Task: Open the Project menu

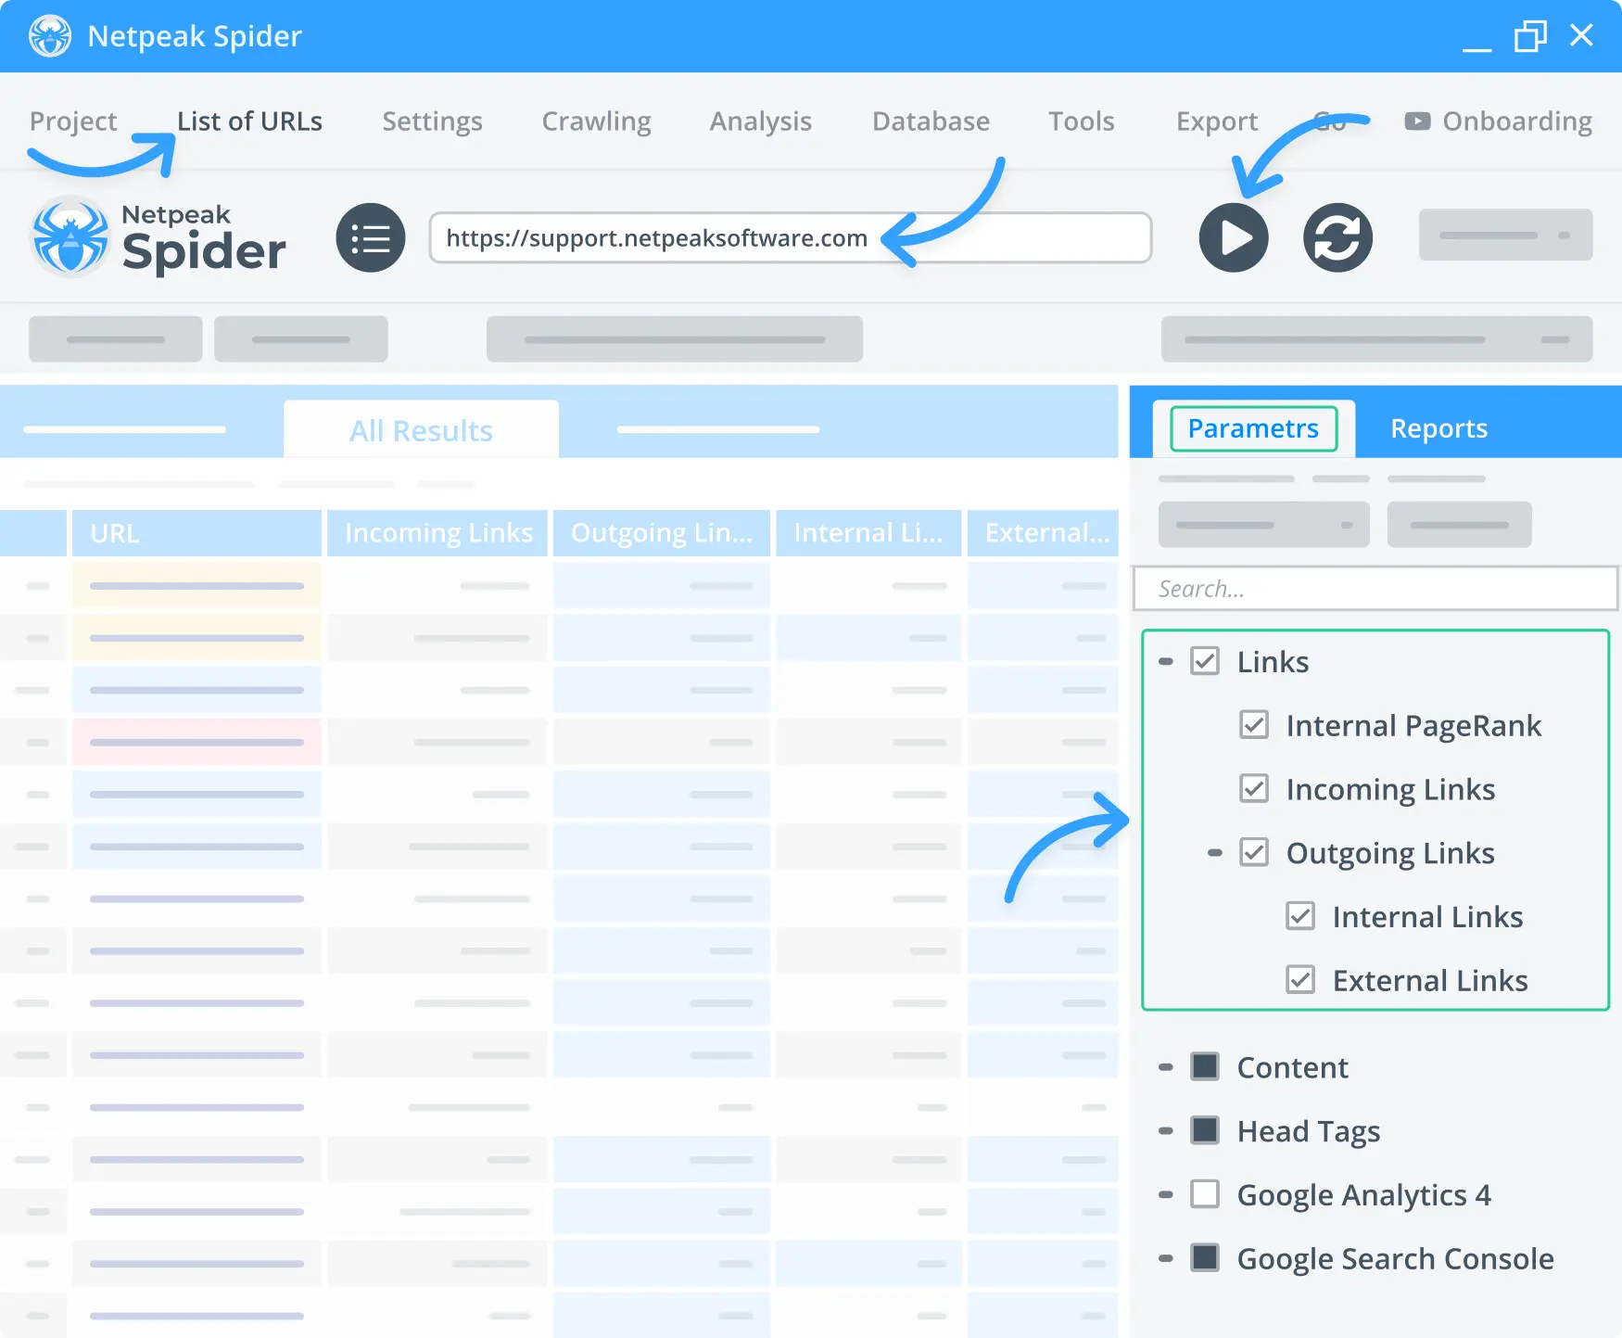Action: (x=73, y=121)
